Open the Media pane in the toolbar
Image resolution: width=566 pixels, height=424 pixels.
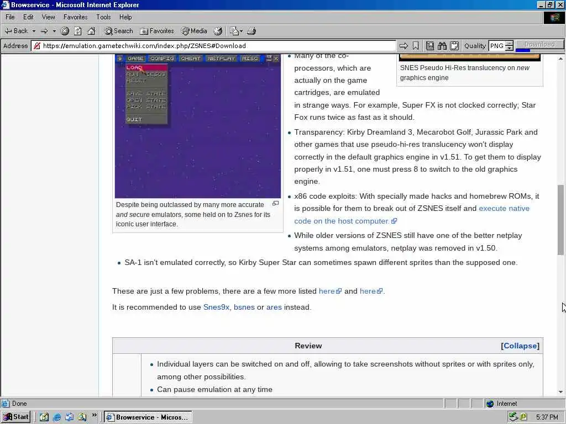(x=194, y=31)
